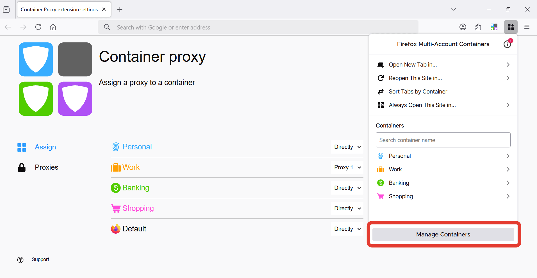Image resolution: width=537 pixels, height=278 pixels.
Task: Open the Directly dropdown for Personal container
Action: coord(347,147)
